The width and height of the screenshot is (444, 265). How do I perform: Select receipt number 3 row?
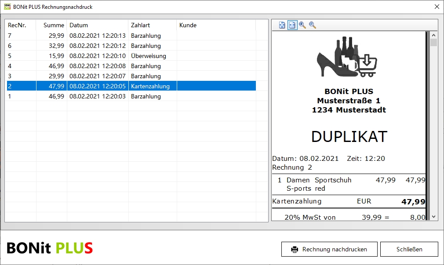(x=131, y=76)
